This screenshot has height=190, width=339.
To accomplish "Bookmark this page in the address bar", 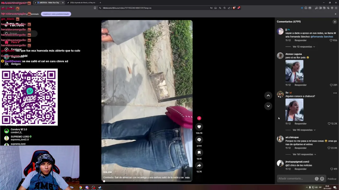I will tap(95, 8).
